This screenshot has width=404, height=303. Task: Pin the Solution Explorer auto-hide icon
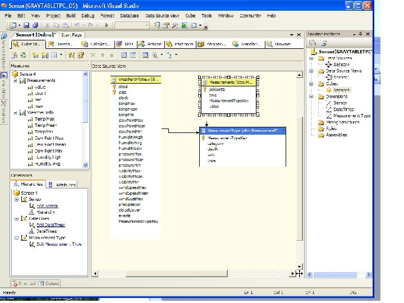point(359,35)
